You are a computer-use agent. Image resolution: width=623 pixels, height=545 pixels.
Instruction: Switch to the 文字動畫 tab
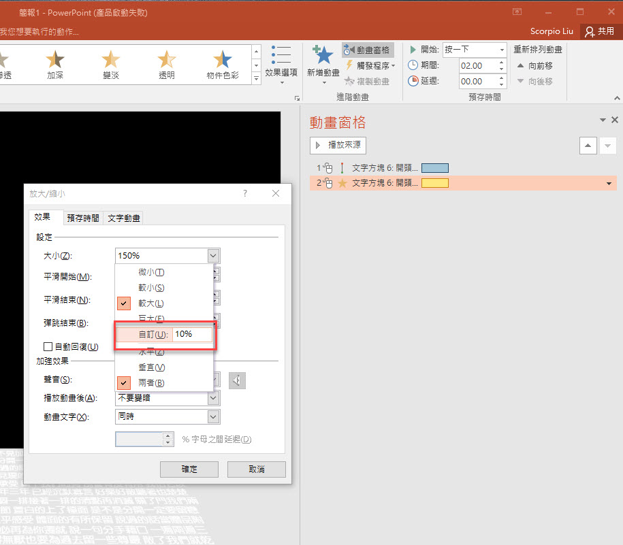click(x=124, y=218)
